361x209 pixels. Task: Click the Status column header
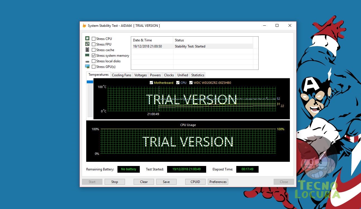[x=213, y=40]
